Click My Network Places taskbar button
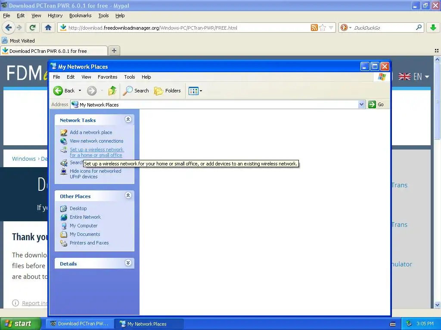 (x=149, y=324)
